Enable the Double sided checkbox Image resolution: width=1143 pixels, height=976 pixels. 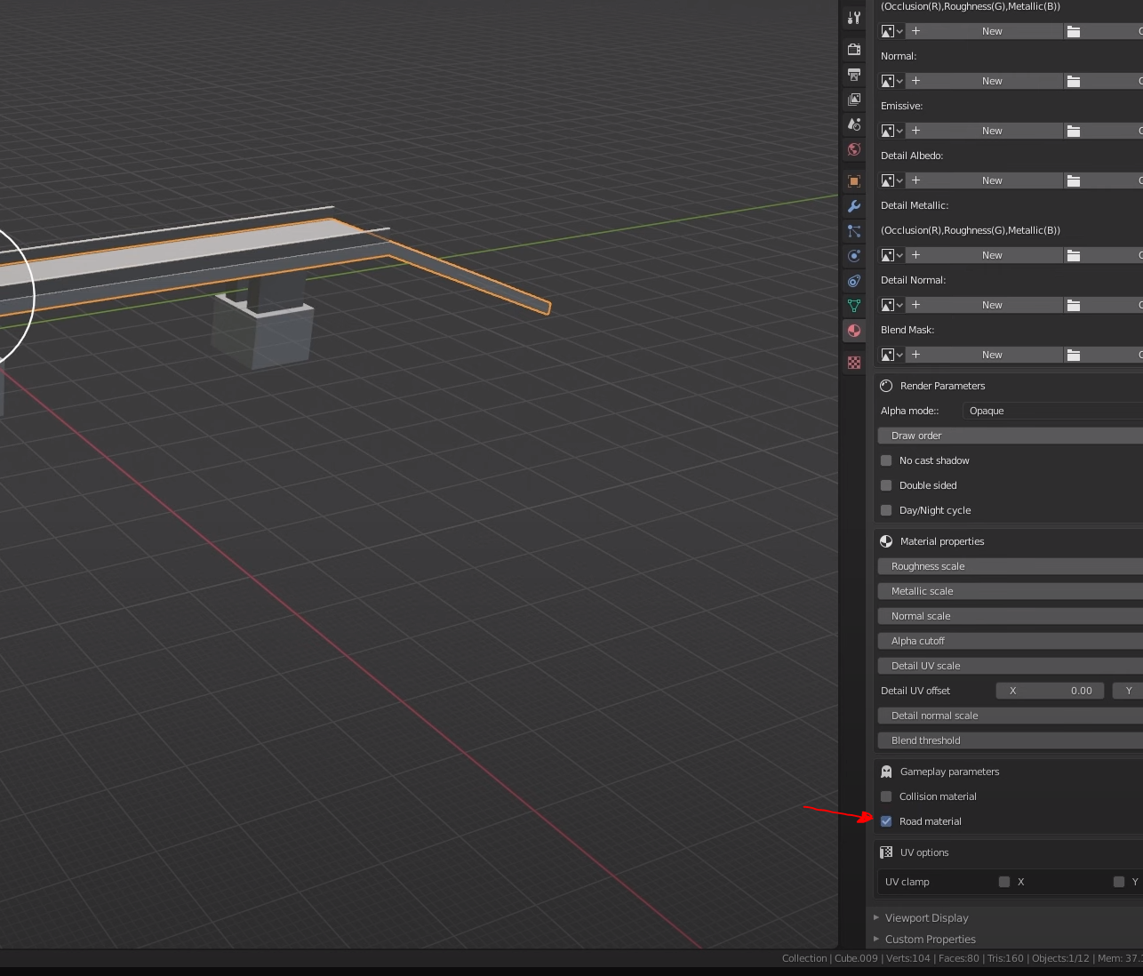point(886,485)
